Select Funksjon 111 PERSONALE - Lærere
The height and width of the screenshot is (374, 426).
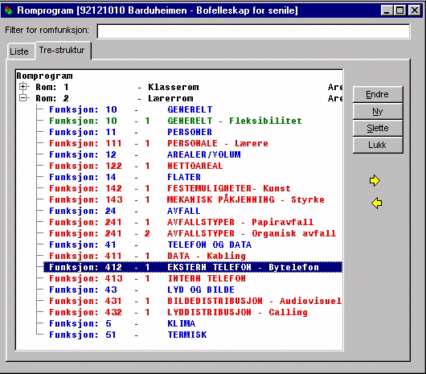point(158,143)
